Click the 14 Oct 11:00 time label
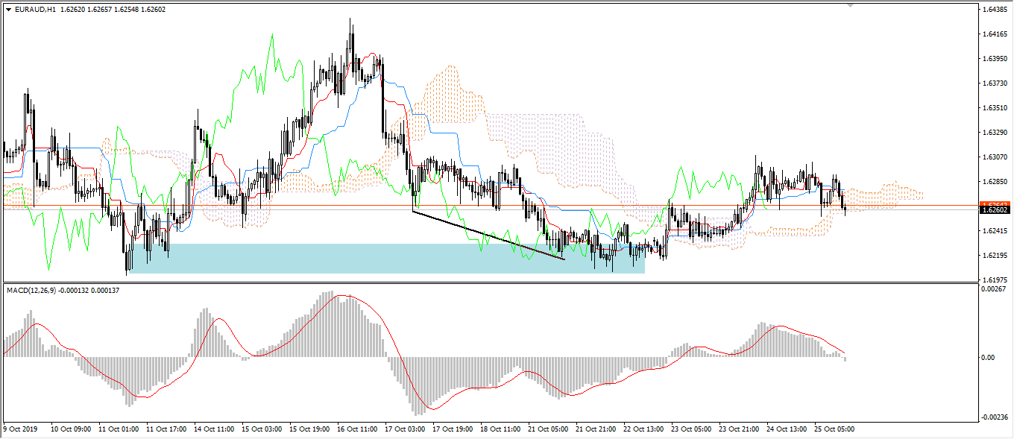This screenshot has width=1014, height=439. click(214, 429)
